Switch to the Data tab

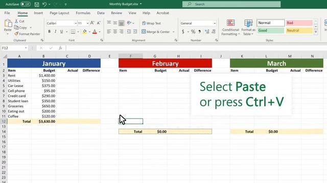coord(101,13)
